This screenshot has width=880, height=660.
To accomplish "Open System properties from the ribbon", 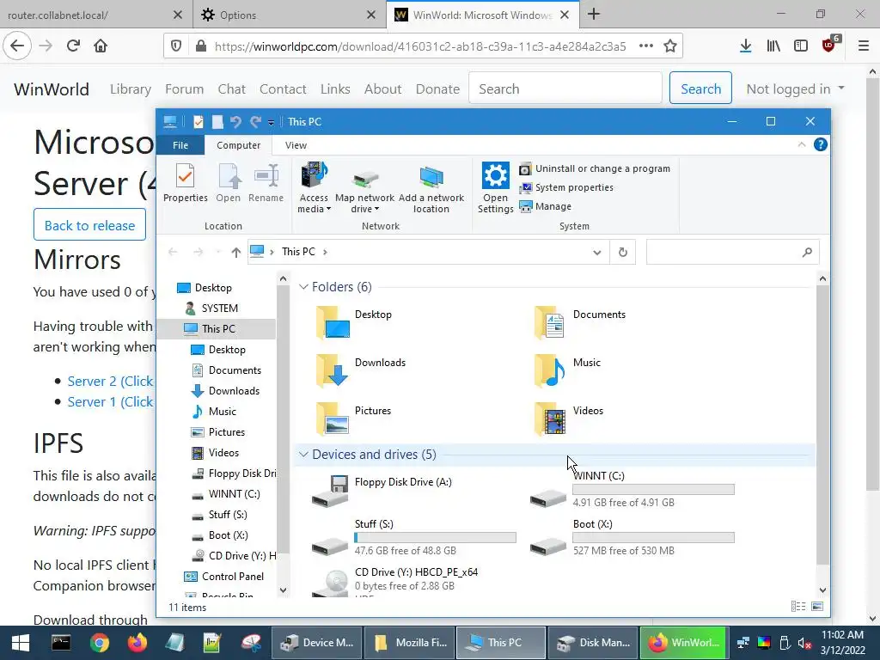I will (x=566, y=187).
